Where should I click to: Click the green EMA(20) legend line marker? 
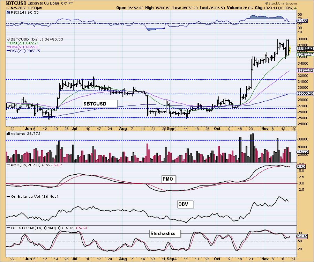[x=8, y=43]
